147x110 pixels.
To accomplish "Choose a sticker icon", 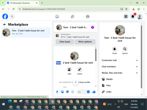I will (x=67, y=92).
